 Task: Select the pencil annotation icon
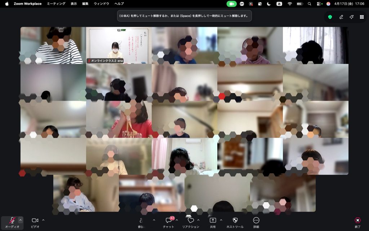click(x=341, y=17)
